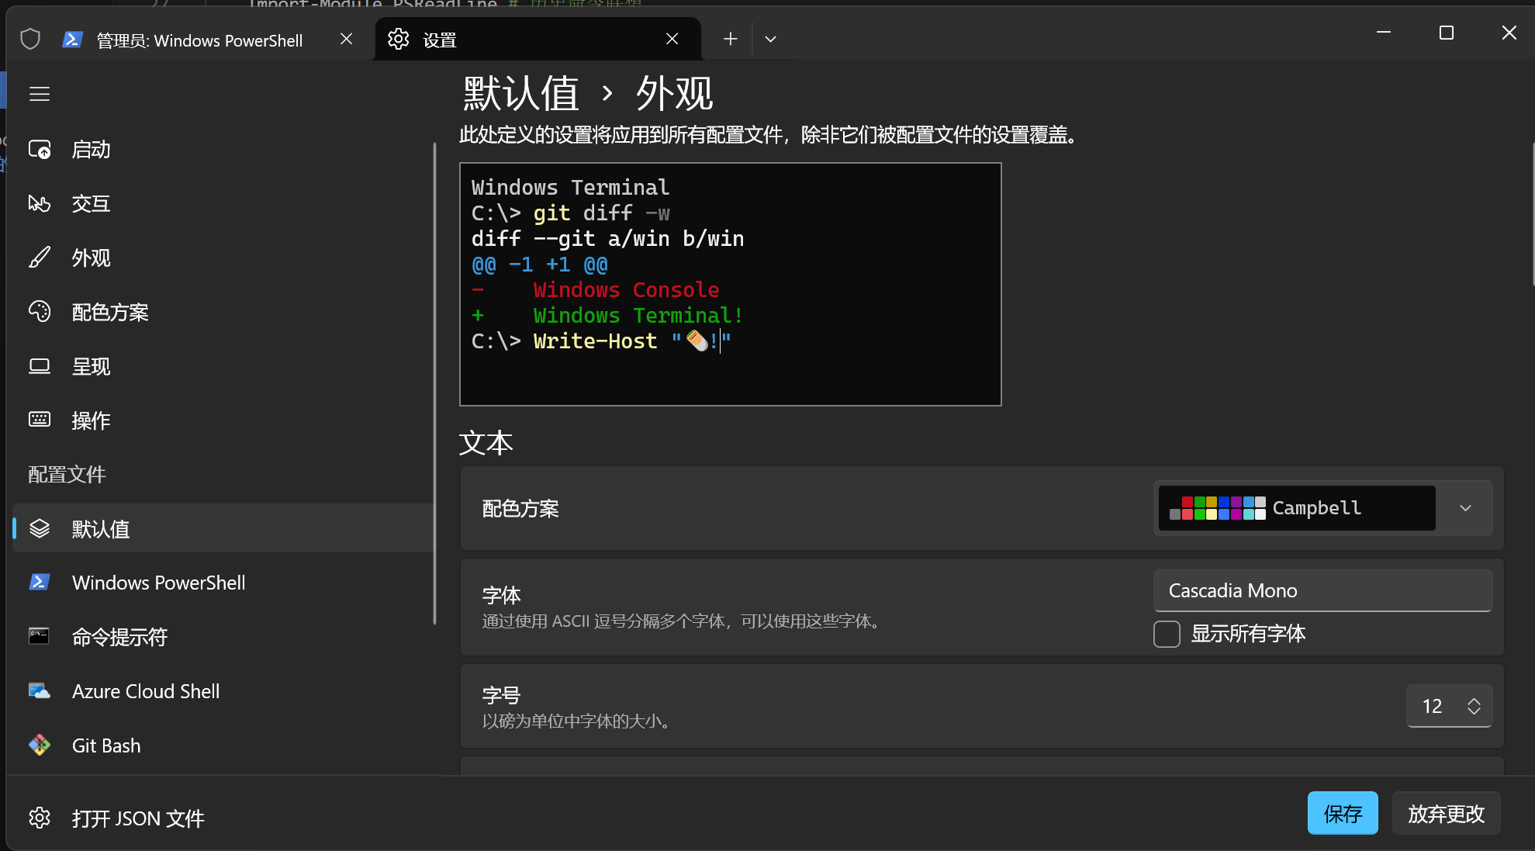This screenshot has width=1535, height=851.
Task: Switch to 管理员: Windows PowerShell tab
Action: click(199, 40)
